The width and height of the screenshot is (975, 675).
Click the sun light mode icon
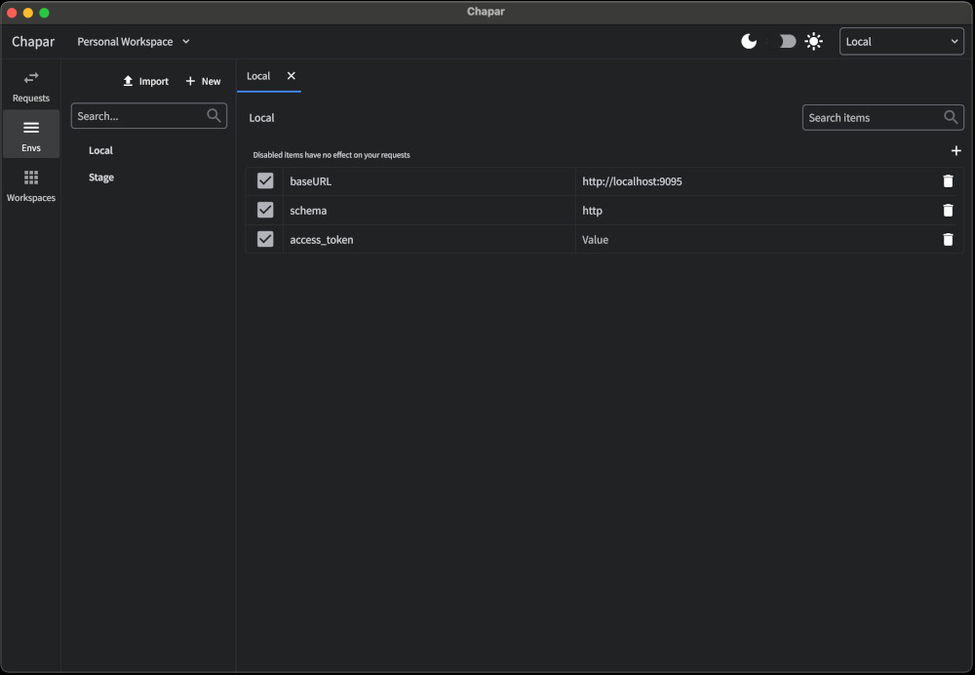813,42
